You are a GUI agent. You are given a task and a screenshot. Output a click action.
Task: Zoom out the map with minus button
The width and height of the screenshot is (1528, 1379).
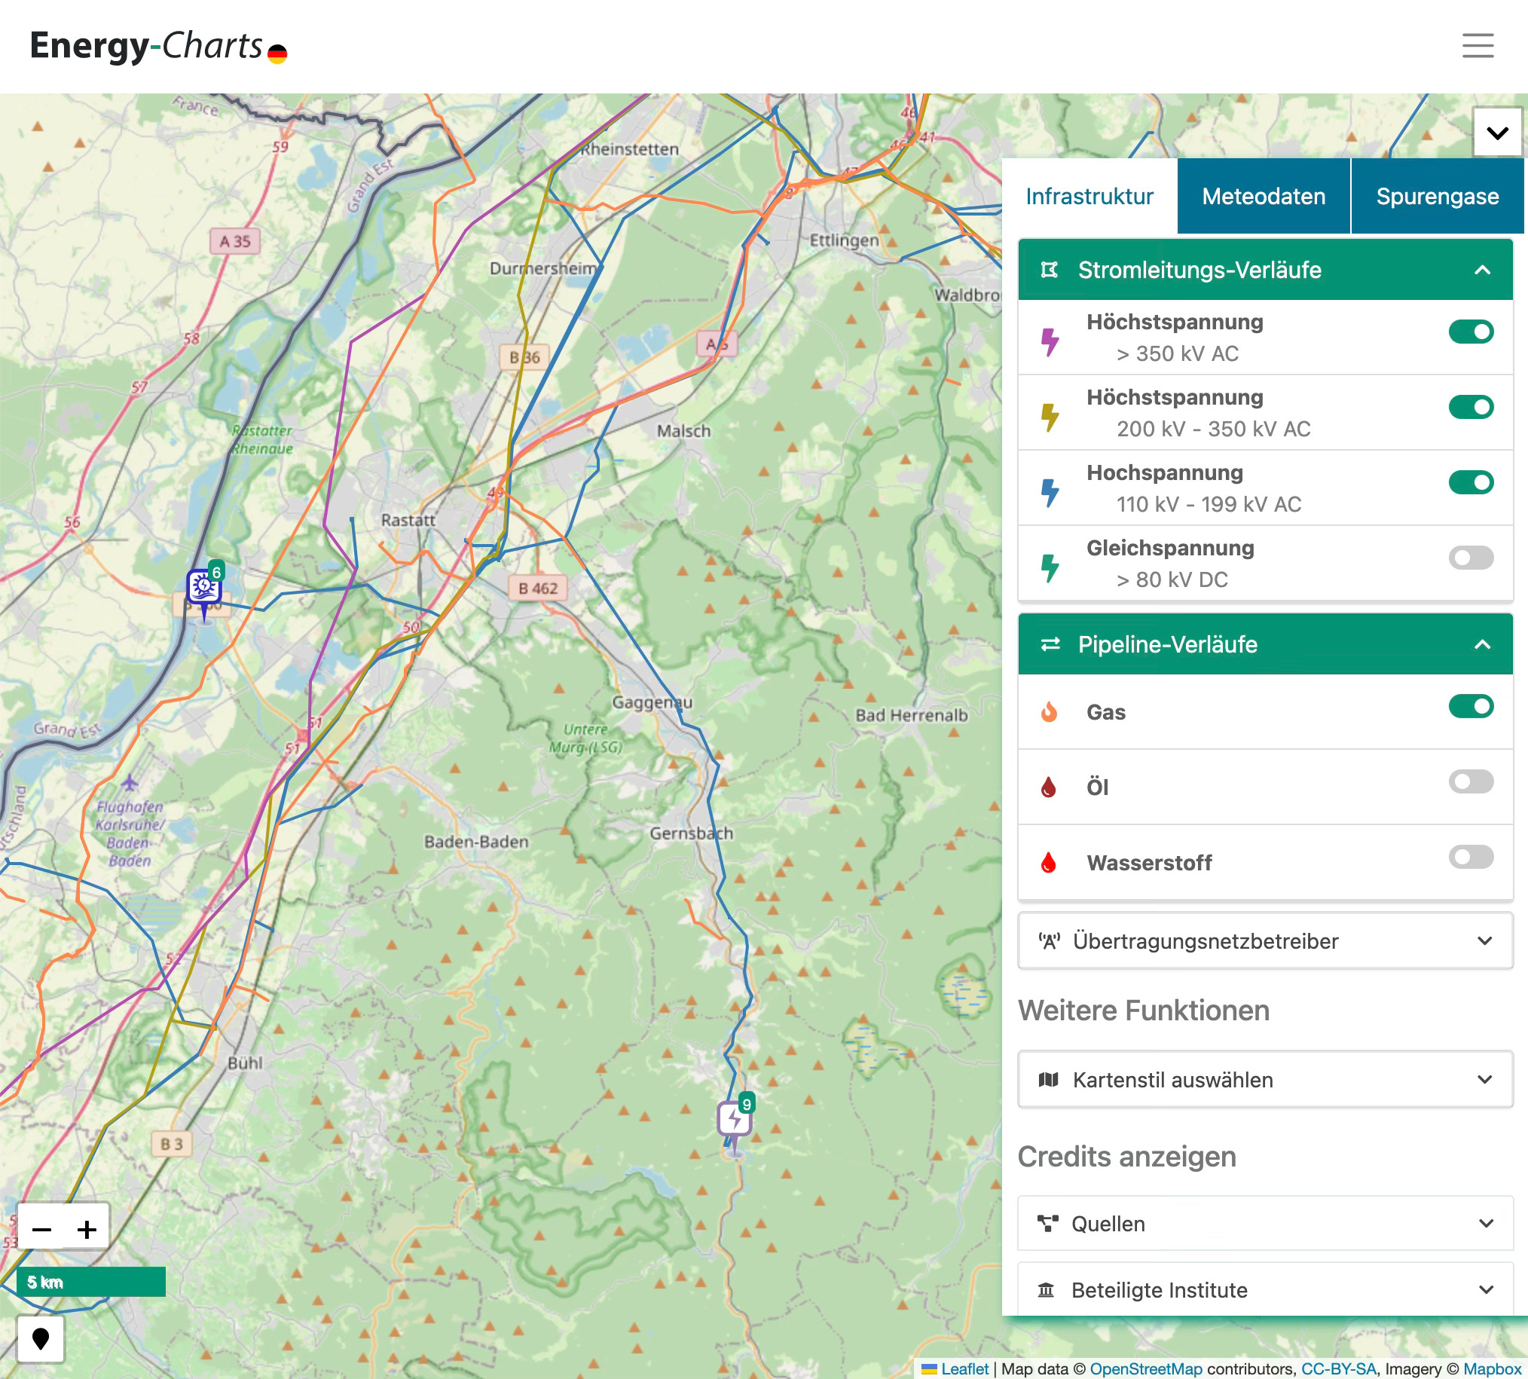click(x=41, y=1229)
